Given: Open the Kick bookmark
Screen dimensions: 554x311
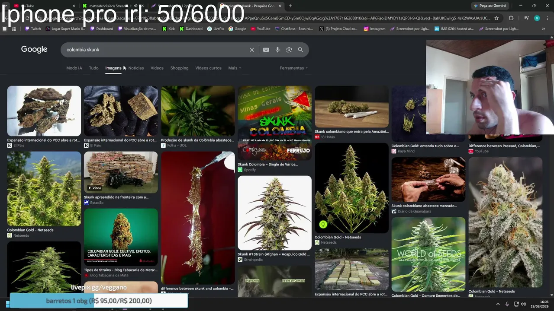Looking at the screenshot, I should pyautogui.click(x=169, y=29).
